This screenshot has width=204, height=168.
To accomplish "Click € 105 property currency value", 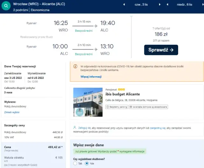I will point(59,158).
